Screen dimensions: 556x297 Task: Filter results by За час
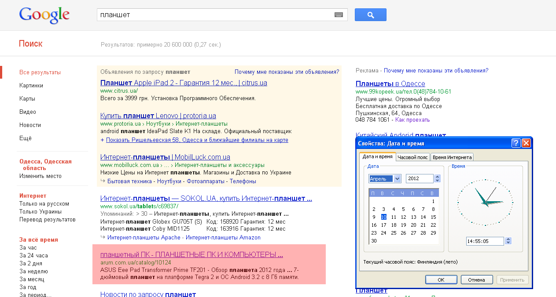point(28,248)
